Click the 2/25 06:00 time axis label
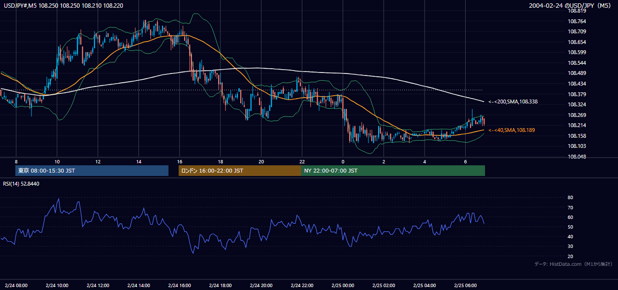 pyautogui.click(x=466, y=286)
